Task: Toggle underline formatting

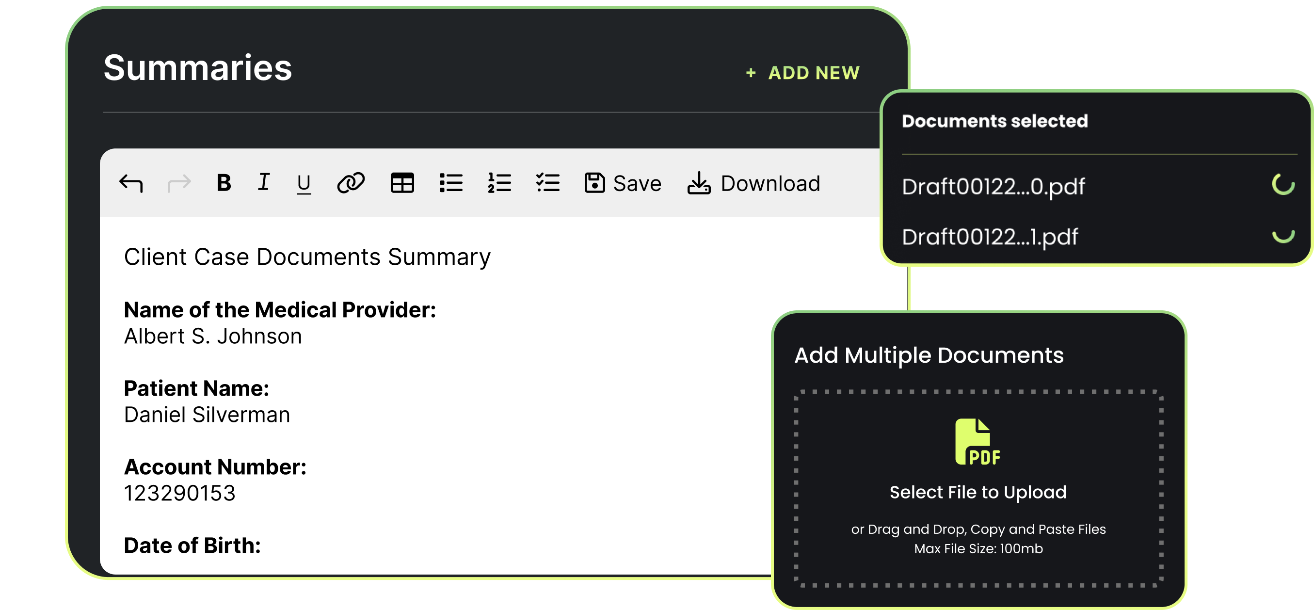Action: 304,184
